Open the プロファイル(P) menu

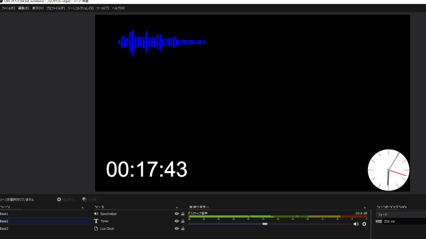tap(56, 8)
